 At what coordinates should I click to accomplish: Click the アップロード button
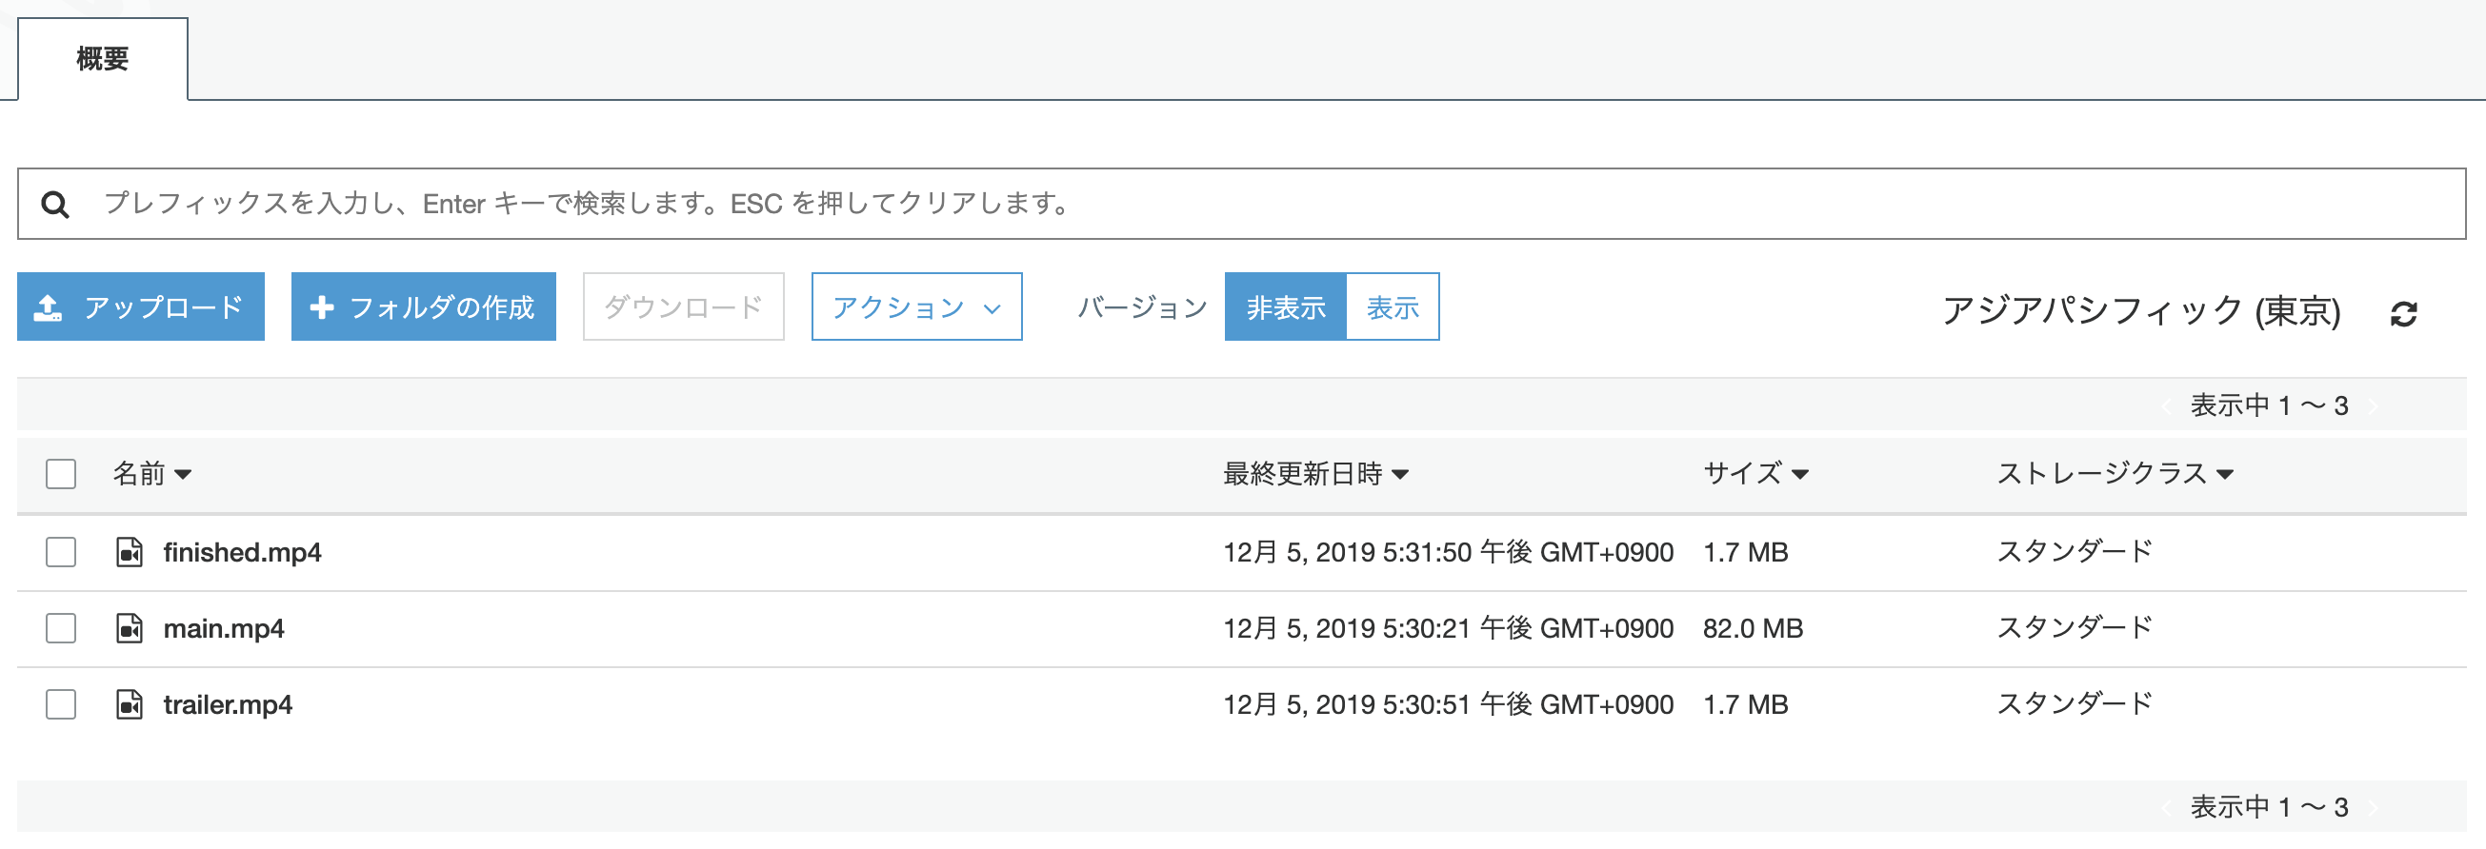point(141,306)
